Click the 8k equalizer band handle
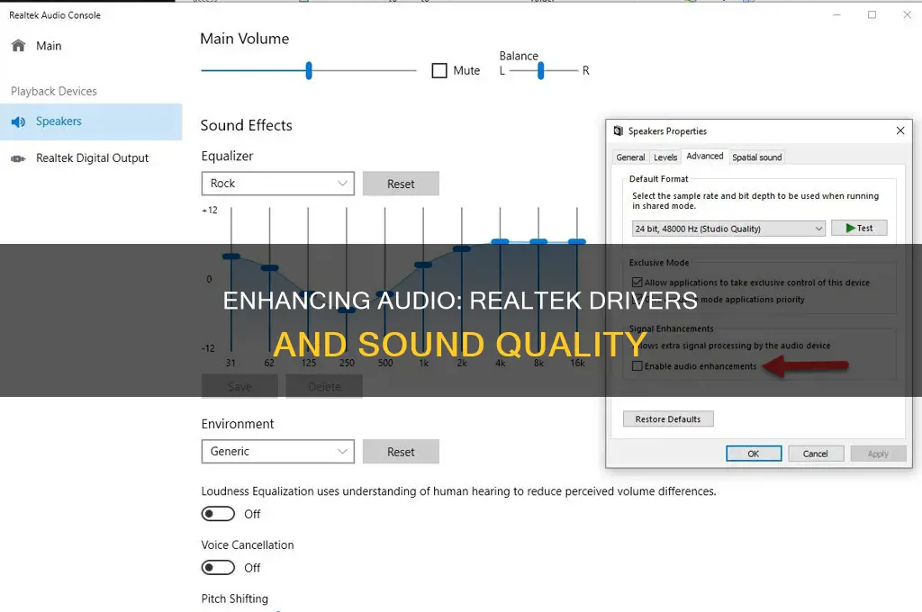This screenshot has width=922, height=612. pos(538,241)
